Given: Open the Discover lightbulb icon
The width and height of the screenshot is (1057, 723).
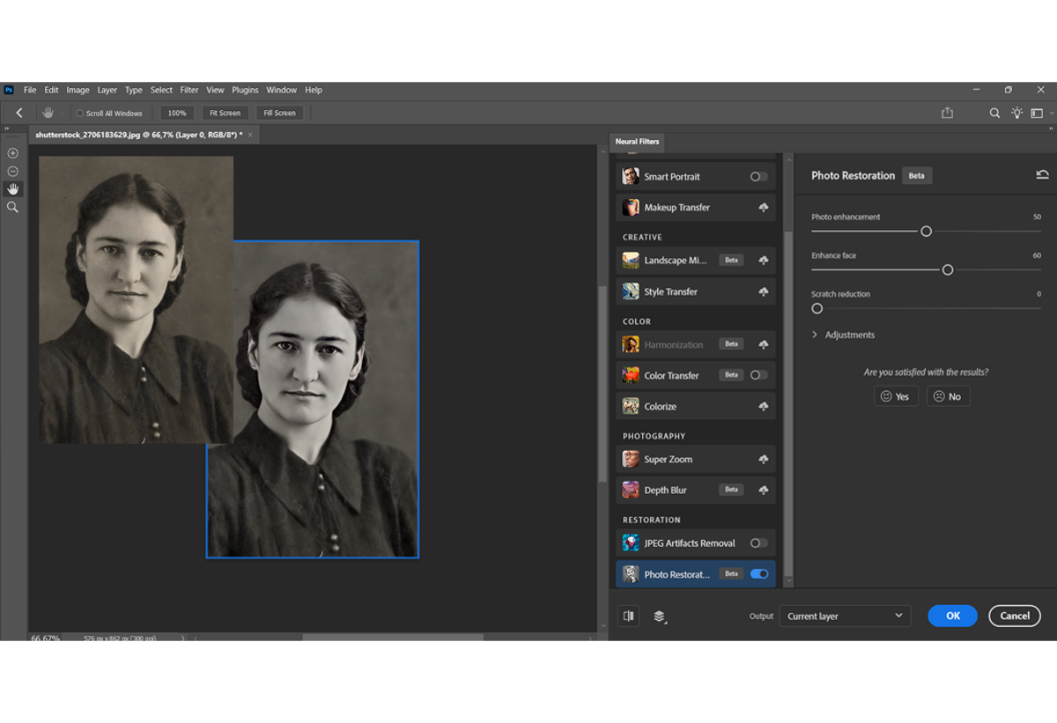Looking at the screenshot, I should coord(1017,113).
